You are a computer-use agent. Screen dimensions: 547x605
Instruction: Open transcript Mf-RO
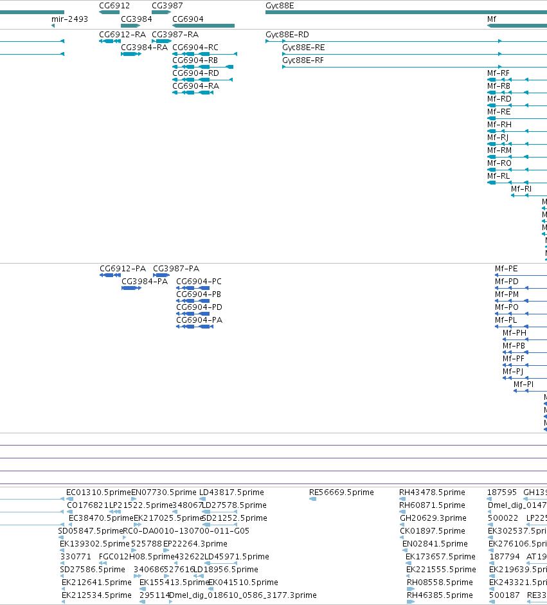[499, 163]
